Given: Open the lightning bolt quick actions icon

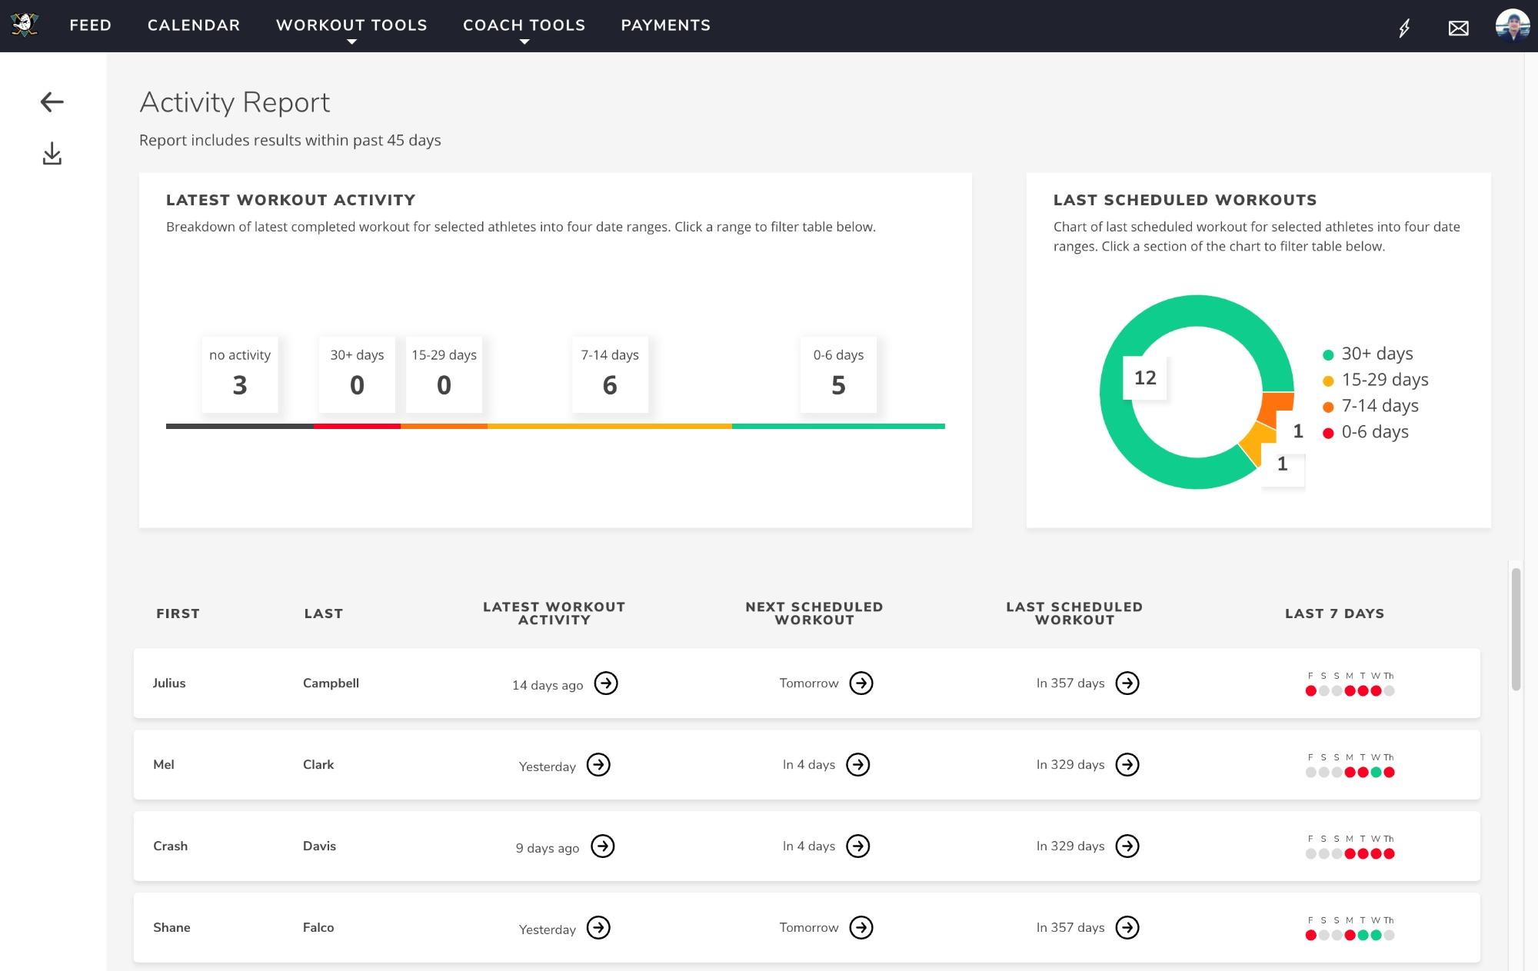Looking at the screenshot, I should [x=1404, y=28].
